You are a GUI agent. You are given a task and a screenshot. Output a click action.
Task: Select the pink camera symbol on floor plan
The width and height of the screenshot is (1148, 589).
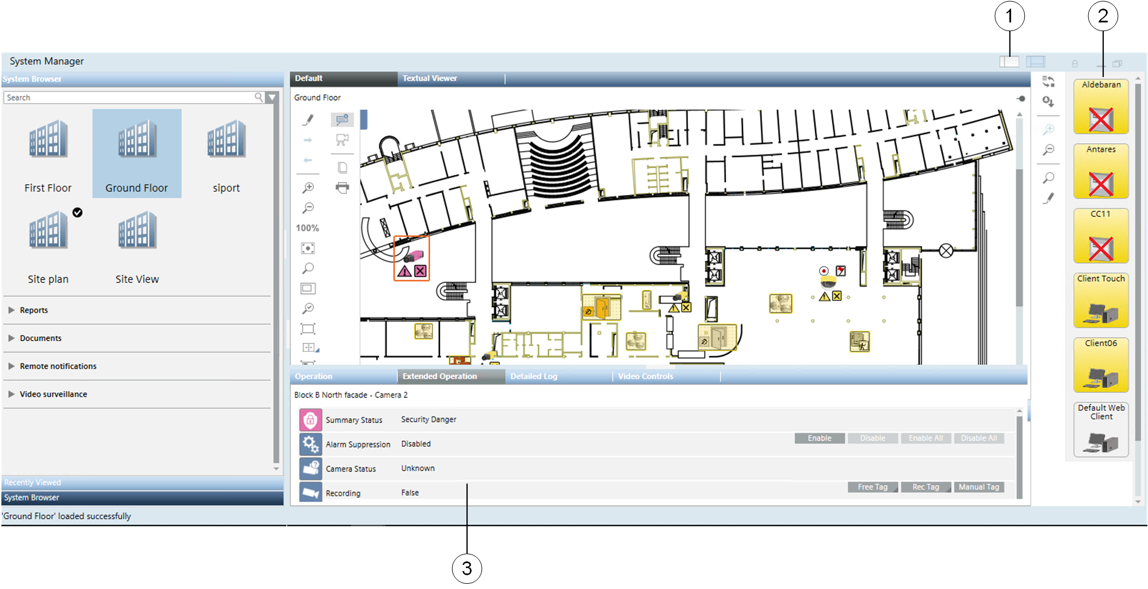[x=414, y=256]
